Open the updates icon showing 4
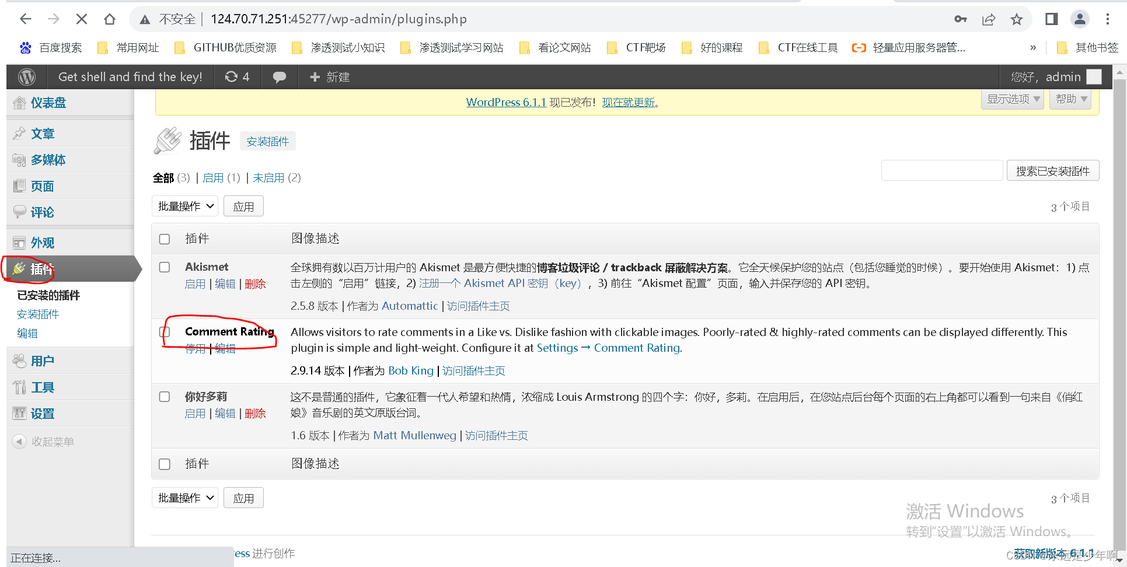This screenshot has height=567, width=1127. [x=237, y=77]
